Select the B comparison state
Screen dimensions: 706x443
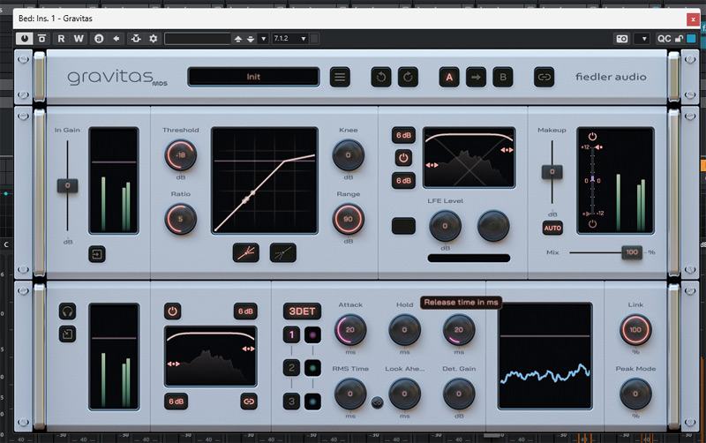coord(503,78)
